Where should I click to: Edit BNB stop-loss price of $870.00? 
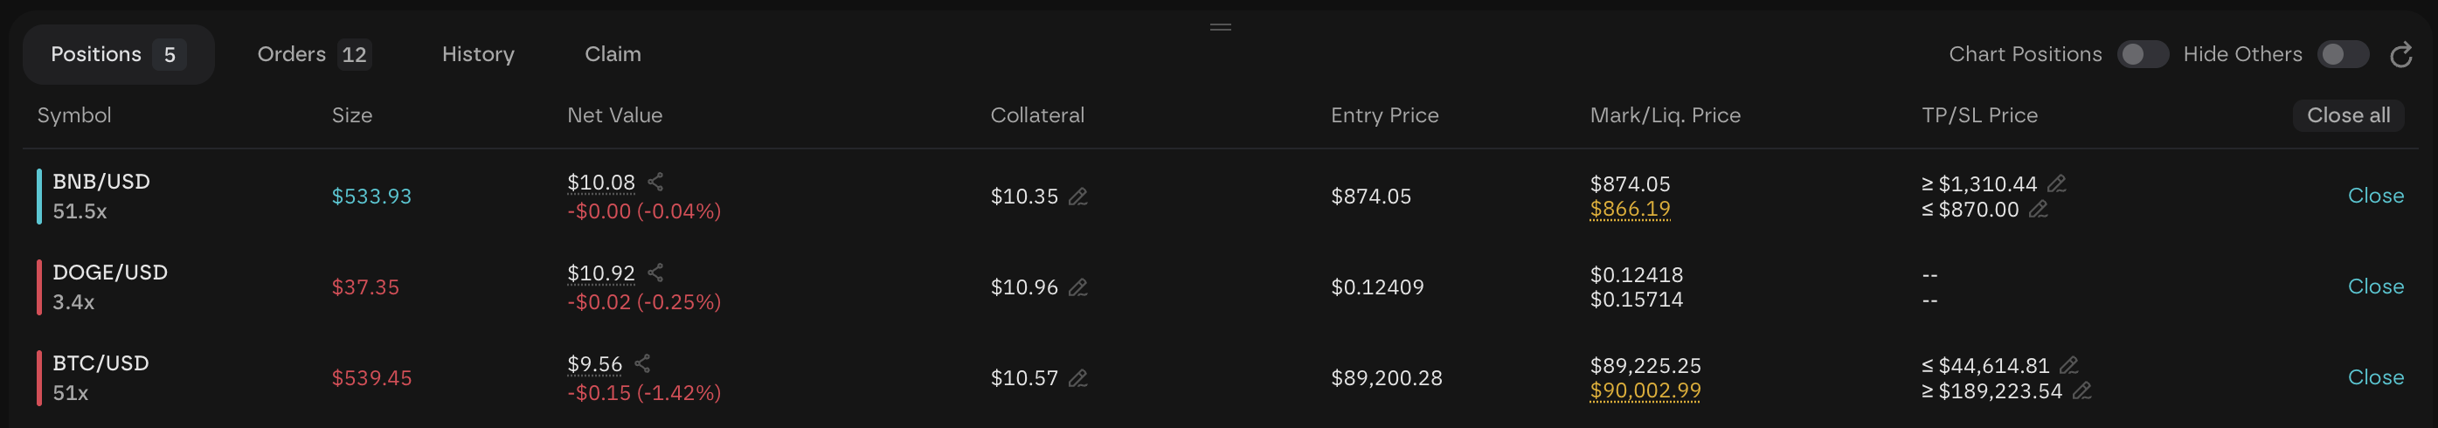tap(2039, 210)
